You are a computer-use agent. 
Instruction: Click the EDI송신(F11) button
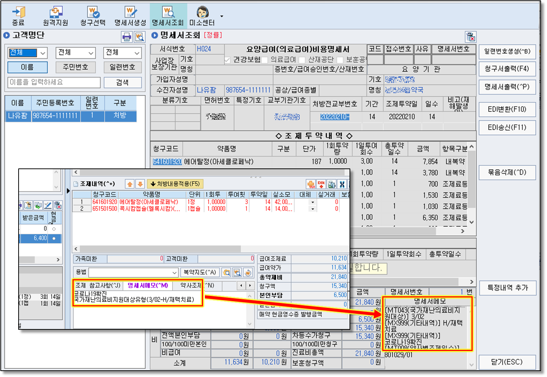[507, 128]
